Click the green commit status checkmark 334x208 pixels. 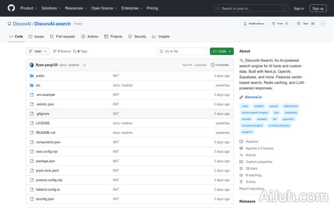pyautogui.click(x=84, y=65)
